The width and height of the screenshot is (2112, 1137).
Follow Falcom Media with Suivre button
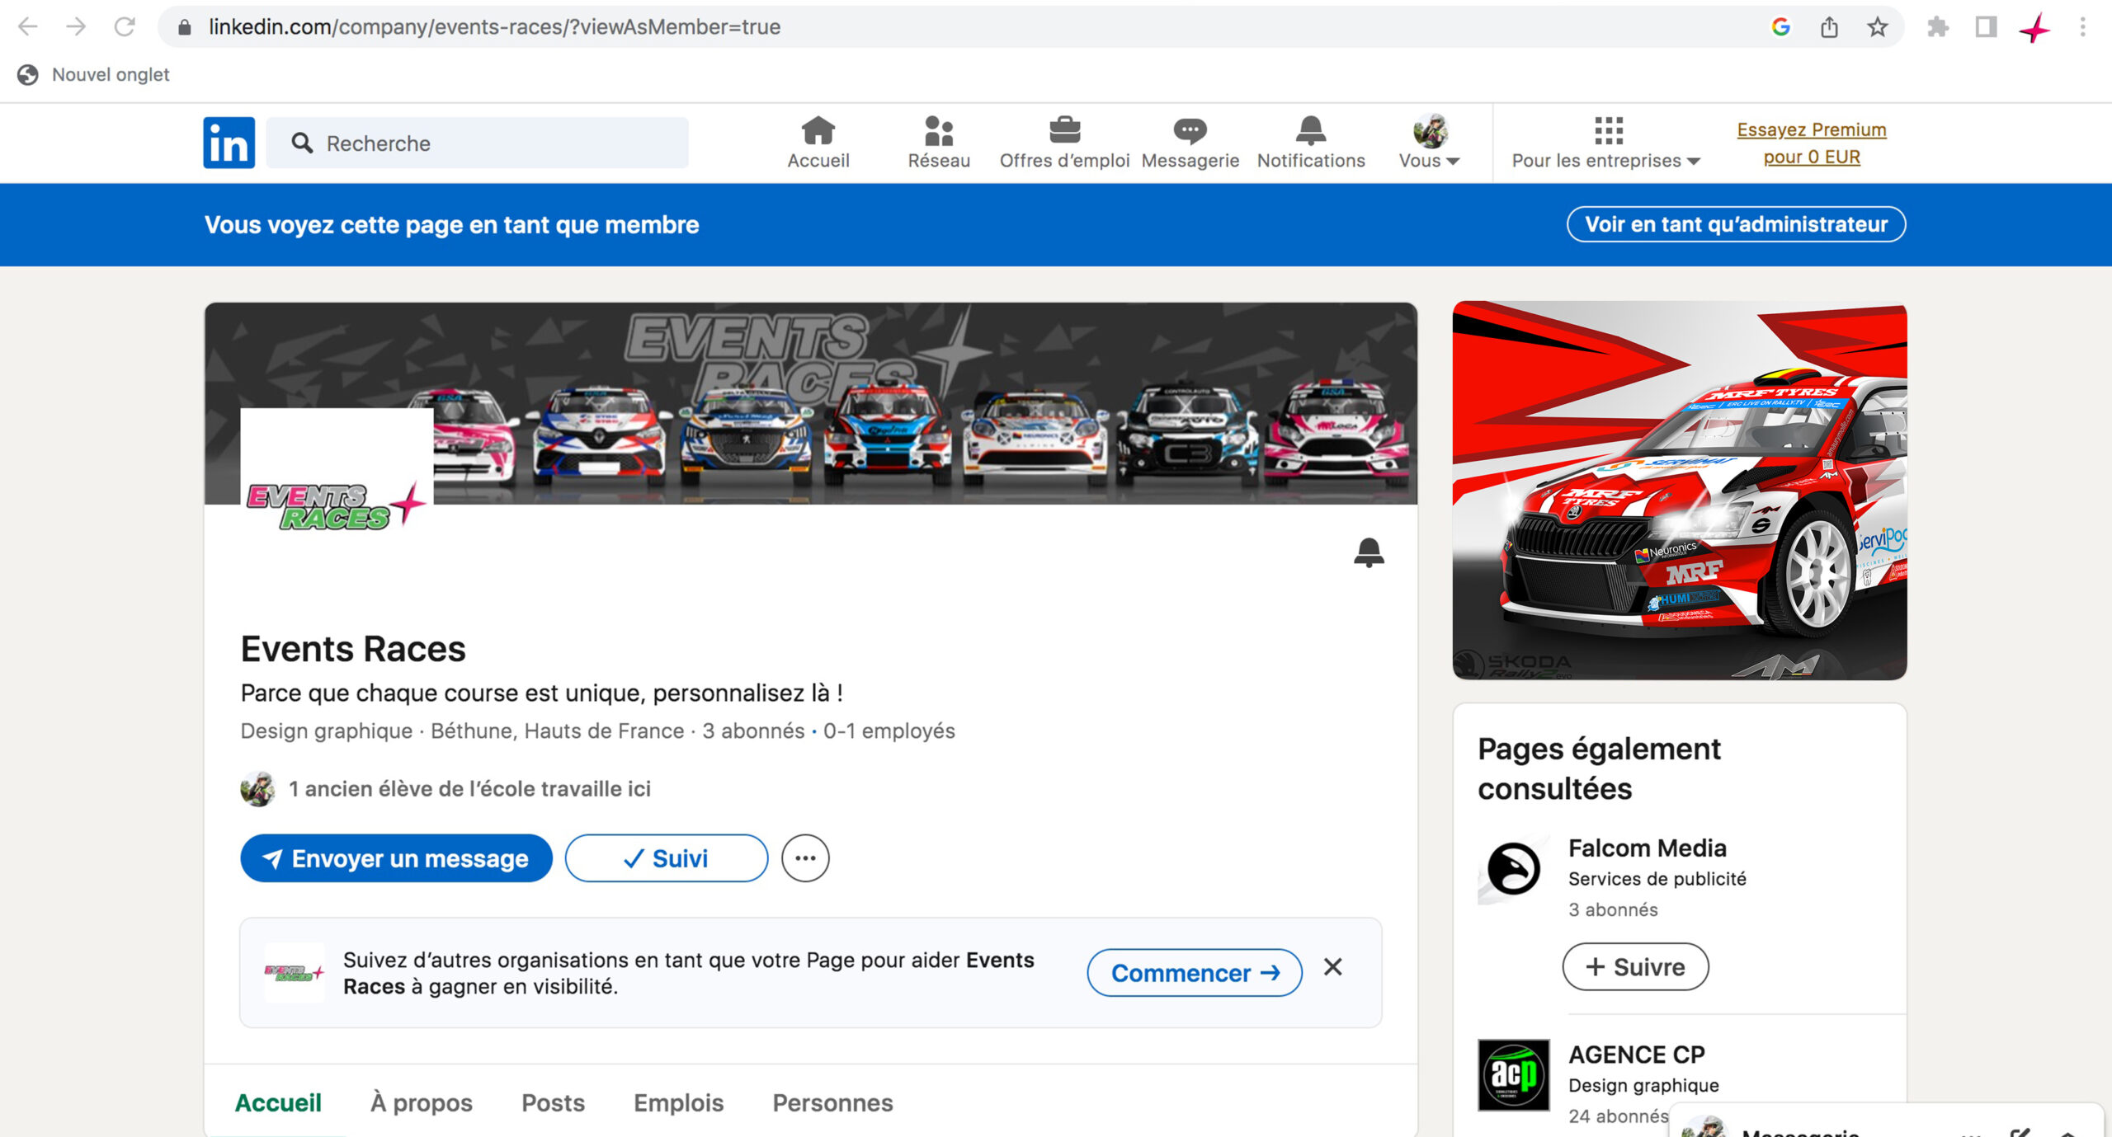(x=1635, y=966)
